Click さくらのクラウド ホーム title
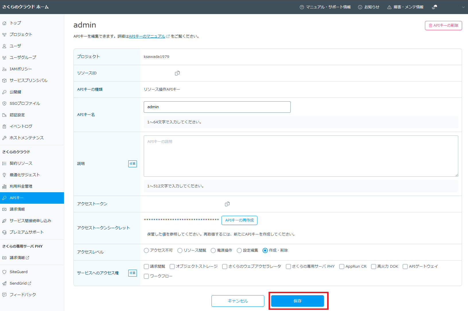468x311 pixels. tap(26, 7)
